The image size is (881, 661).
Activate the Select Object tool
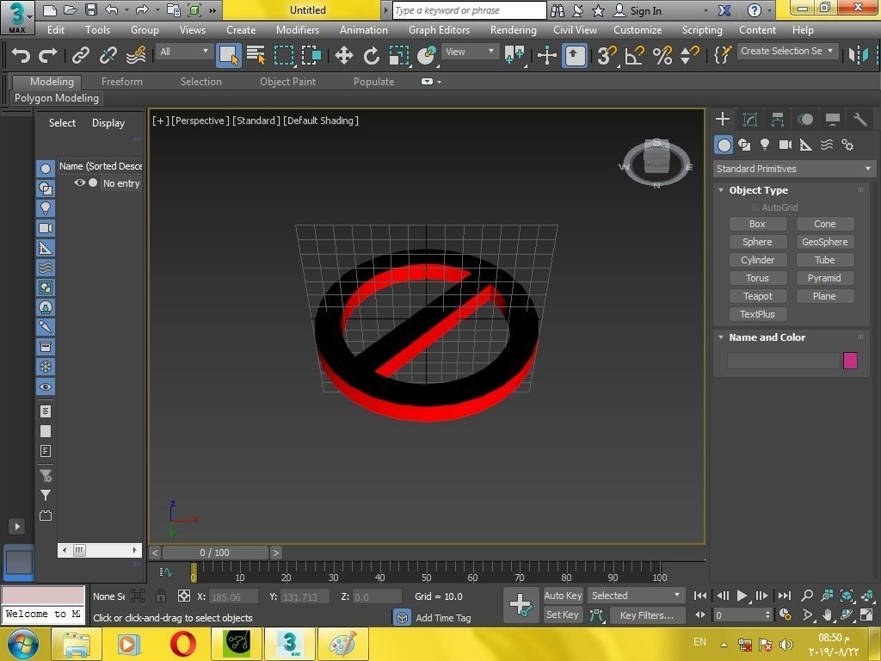pos(229,55)
